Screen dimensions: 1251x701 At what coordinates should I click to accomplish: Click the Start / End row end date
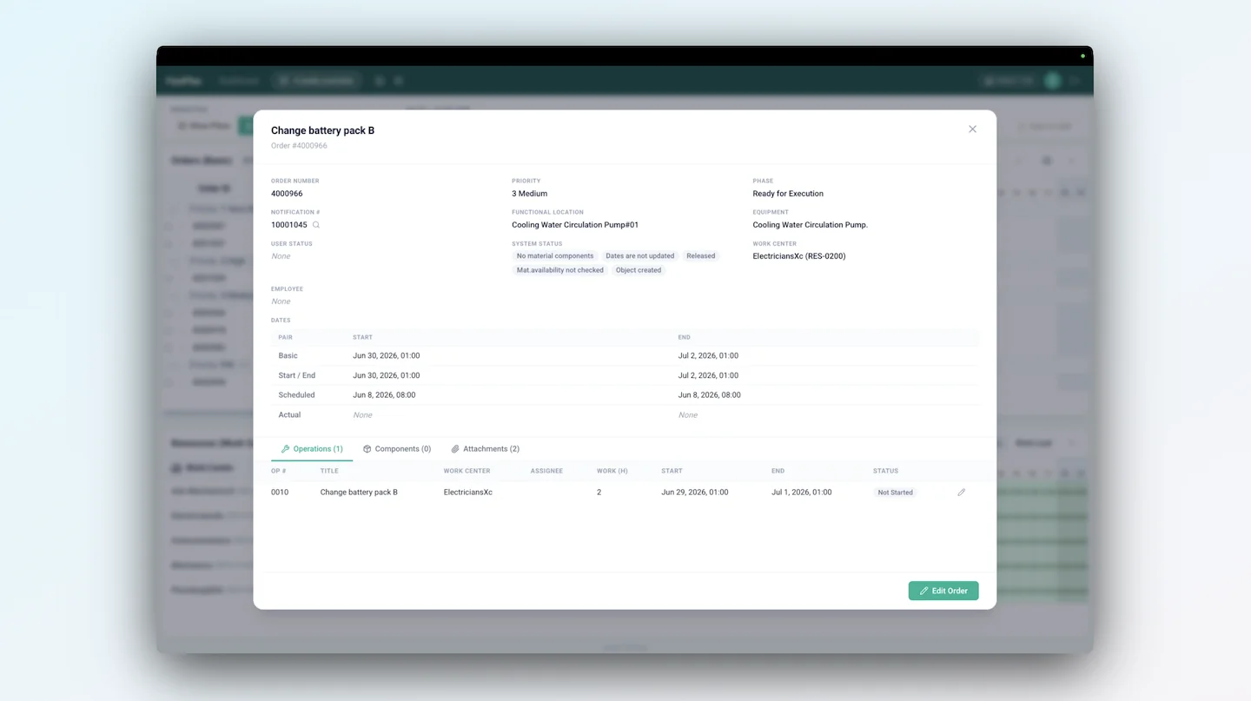point(708,376)
